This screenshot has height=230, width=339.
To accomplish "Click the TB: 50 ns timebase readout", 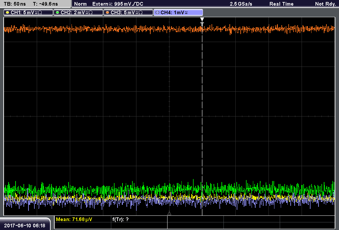I will (x=15, y=4).
